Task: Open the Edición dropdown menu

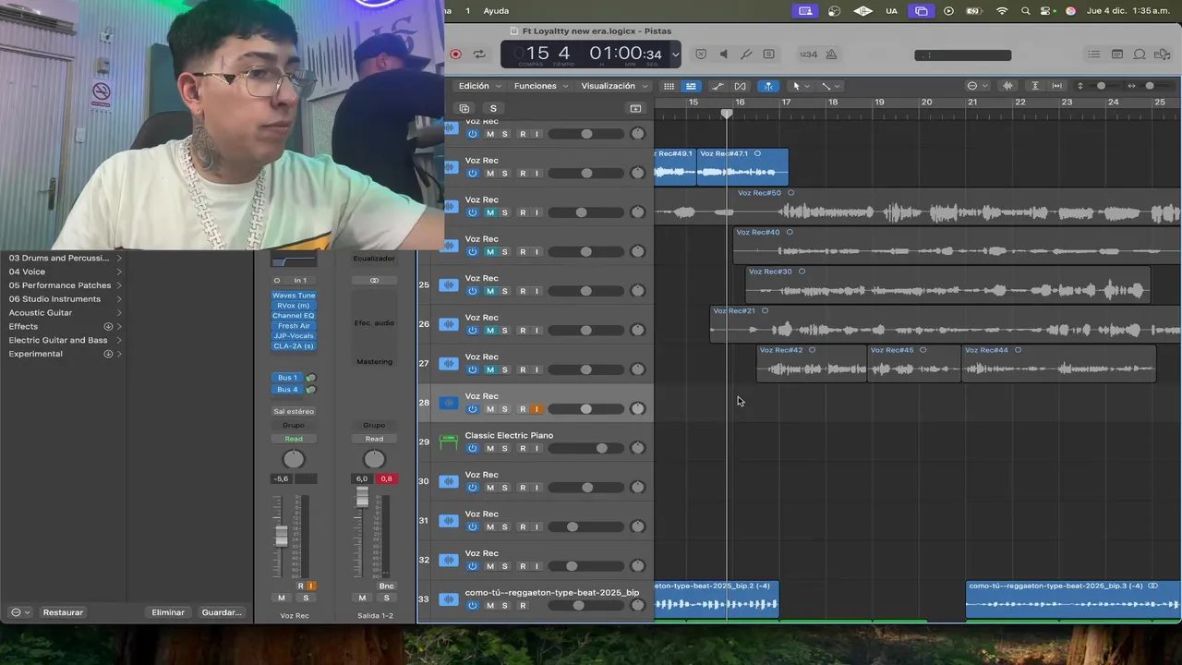Action: tap(479, 86)
